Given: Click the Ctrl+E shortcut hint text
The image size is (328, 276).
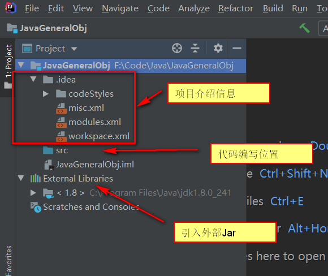Looking at the screenshot, I should [x=287, y=201].
